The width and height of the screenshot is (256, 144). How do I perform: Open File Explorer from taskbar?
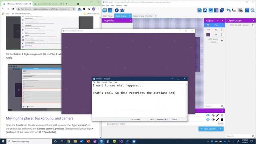[75, 141]
